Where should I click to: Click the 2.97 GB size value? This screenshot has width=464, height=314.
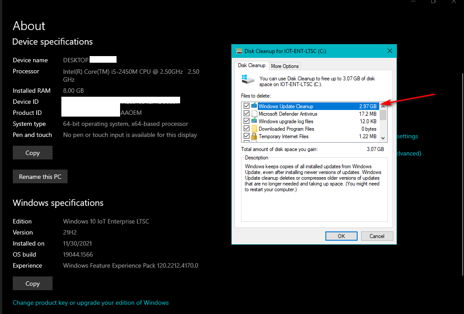pos(368,106)
